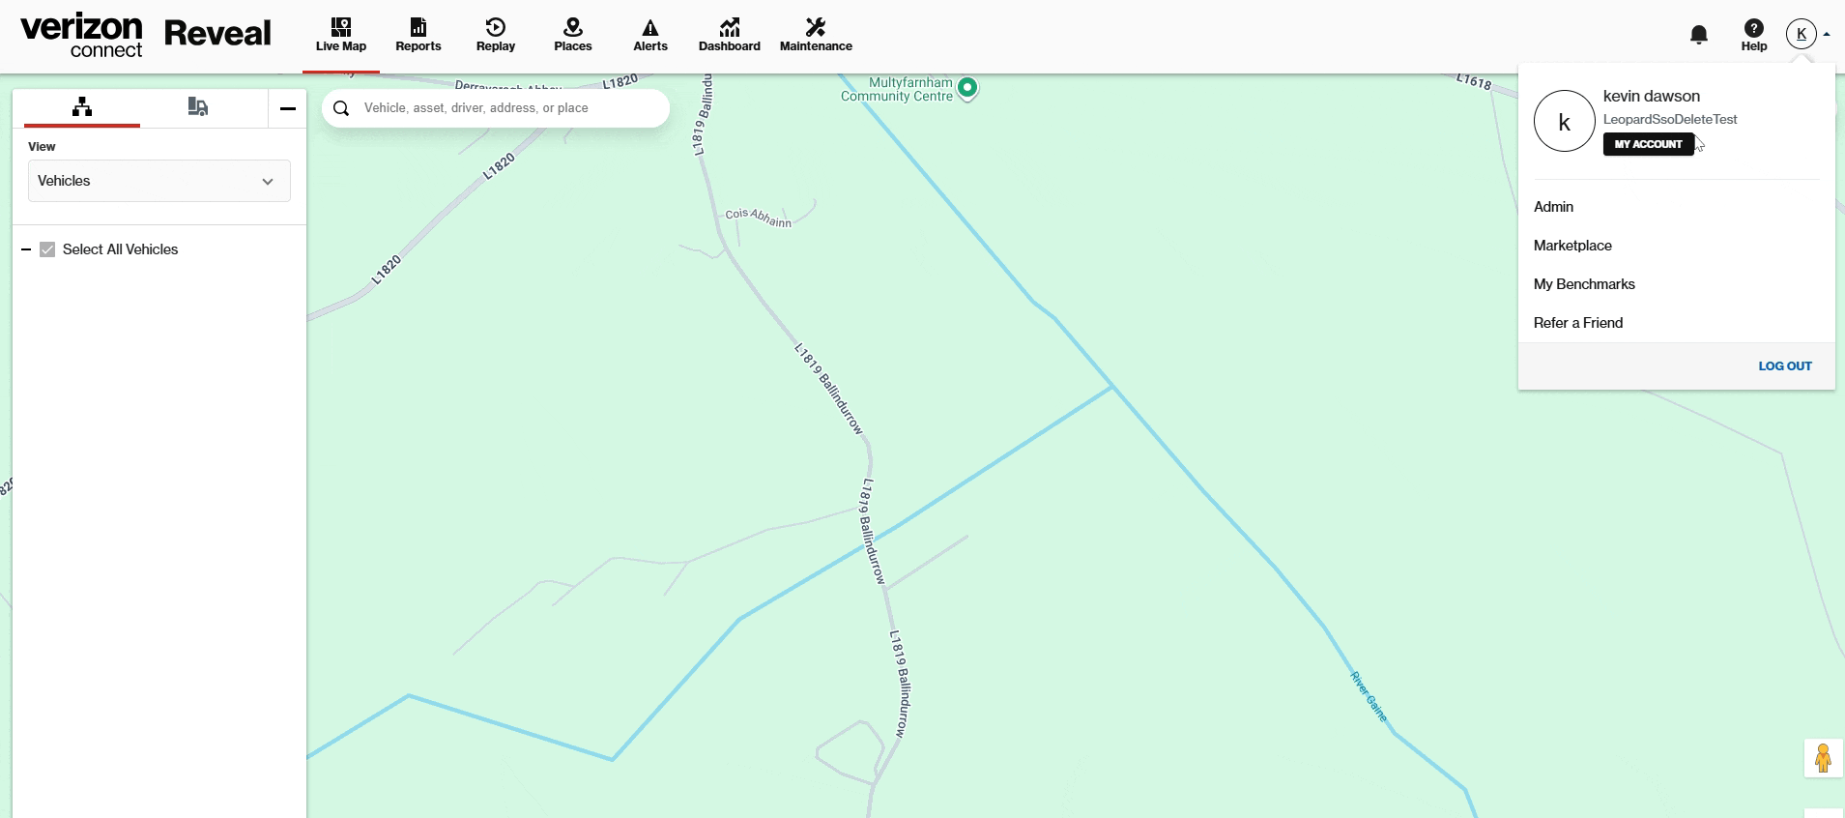Click the LeopardSsoDeleteTest account text
This screenshot has height=818, width=1845.
coord(1670,120)
